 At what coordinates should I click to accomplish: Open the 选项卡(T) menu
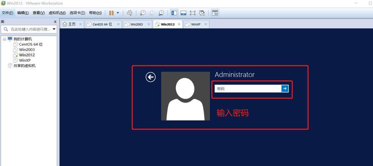(77, 13)
